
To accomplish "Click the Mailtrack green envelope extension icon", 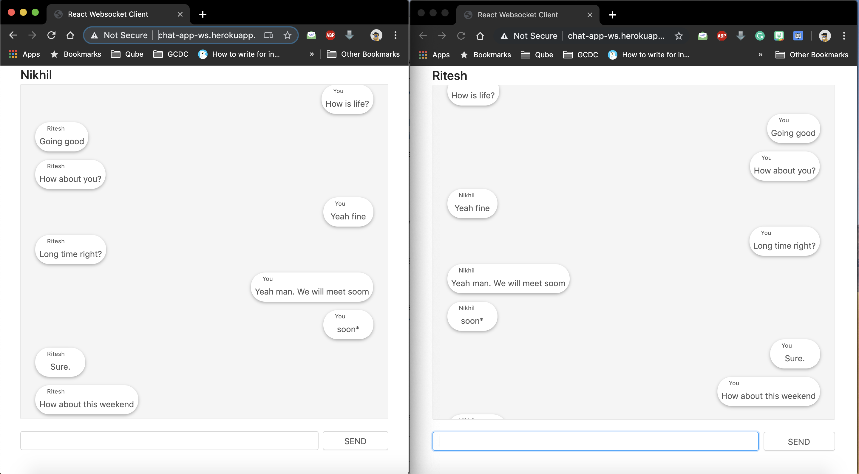I will click(311, 35).
